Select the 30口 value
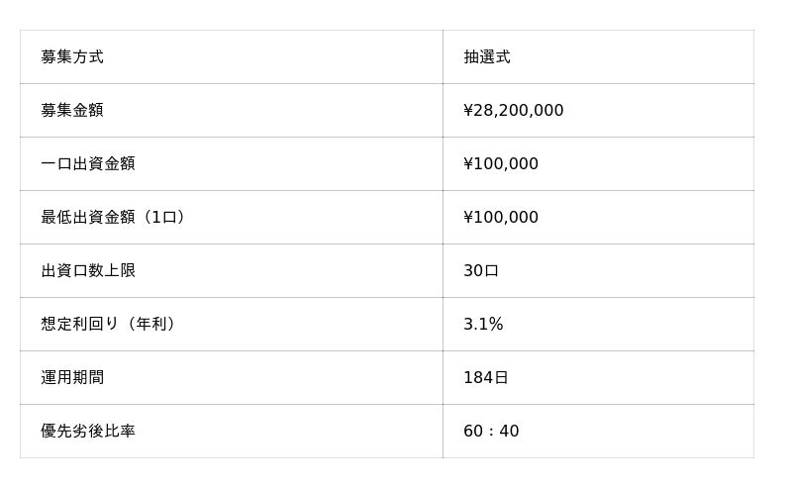Image resolution: width=792 pixels, height=488 pixels. pos(481,271)
